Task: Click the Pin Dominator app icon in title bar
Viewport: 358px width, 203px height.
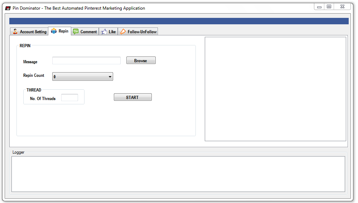Action: pyautogui.click(x=8, y=8)
